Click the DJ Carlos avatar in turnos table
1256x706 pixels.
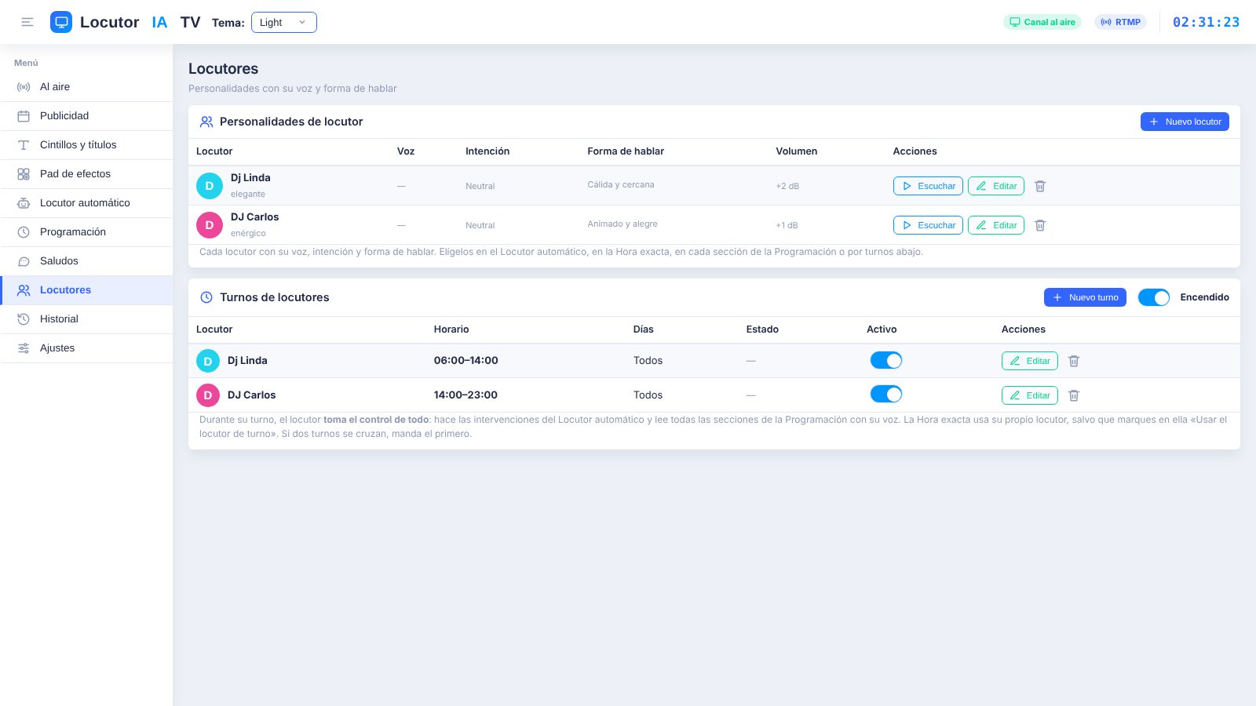pyautogui.click(x=208, y=395)
